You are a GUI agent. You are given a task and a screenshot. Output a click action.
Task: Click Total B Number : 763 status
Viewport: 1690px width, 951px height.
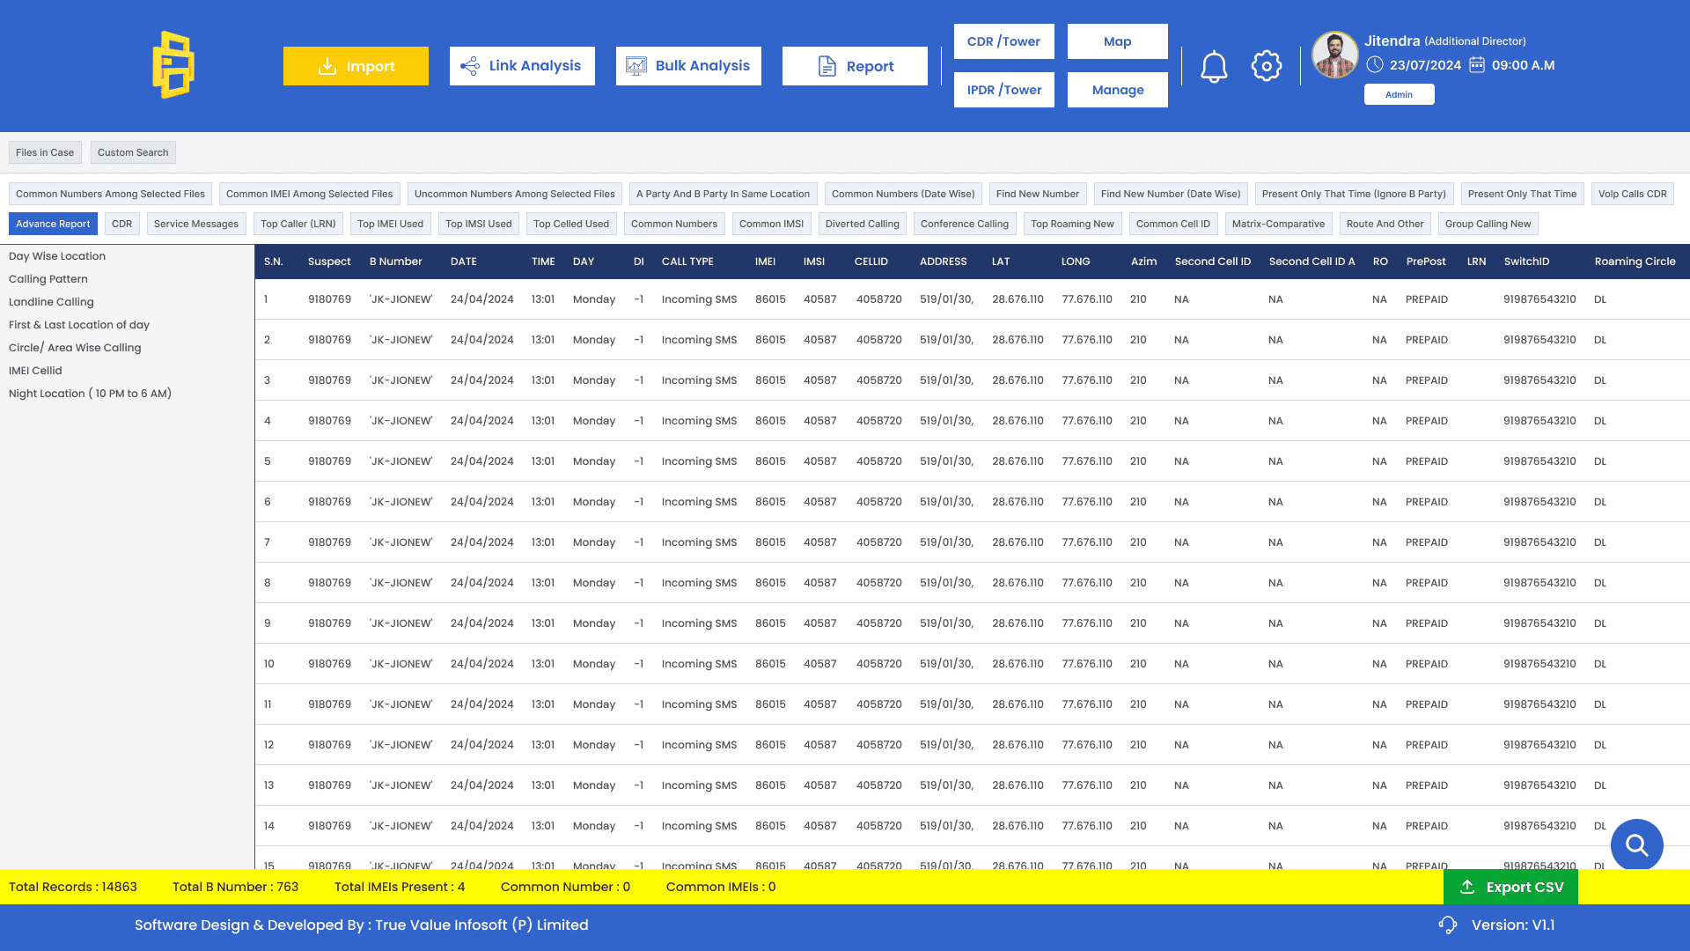[235, 887]
